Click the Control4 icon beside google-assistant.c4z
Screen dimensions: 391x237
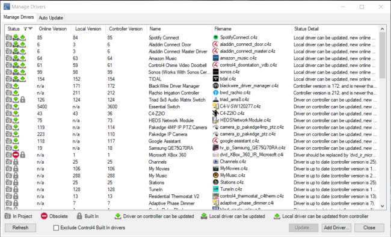tap(215, 141)
